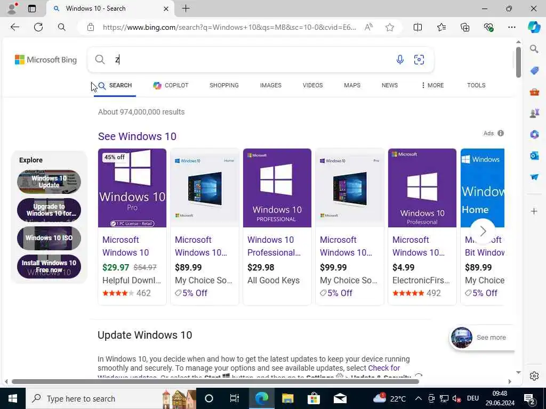Switch to the Videos tab
The width and height of the screenshot is (546, 409).
[x=312, y=85]
